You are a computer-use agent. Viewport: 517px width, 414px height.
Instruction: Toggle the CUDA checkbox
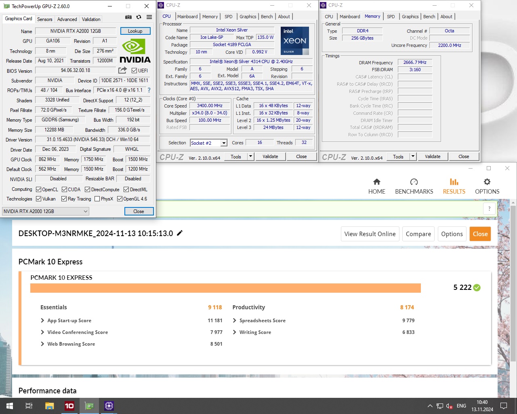(64, 189)
